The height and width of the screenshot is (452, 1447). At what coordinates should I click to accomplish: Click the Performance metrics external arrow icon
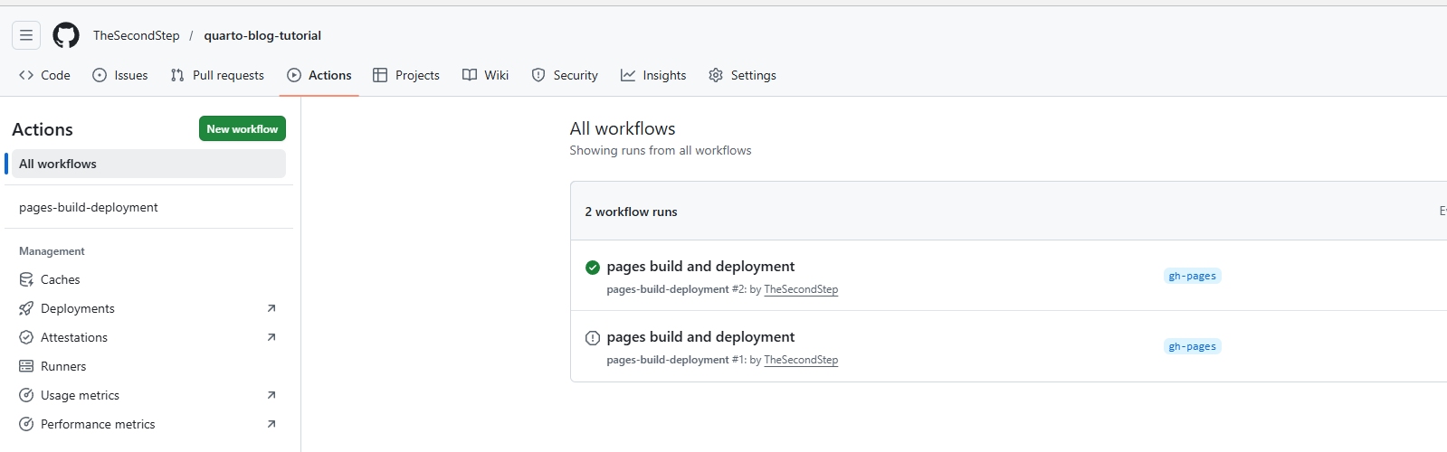271,424
